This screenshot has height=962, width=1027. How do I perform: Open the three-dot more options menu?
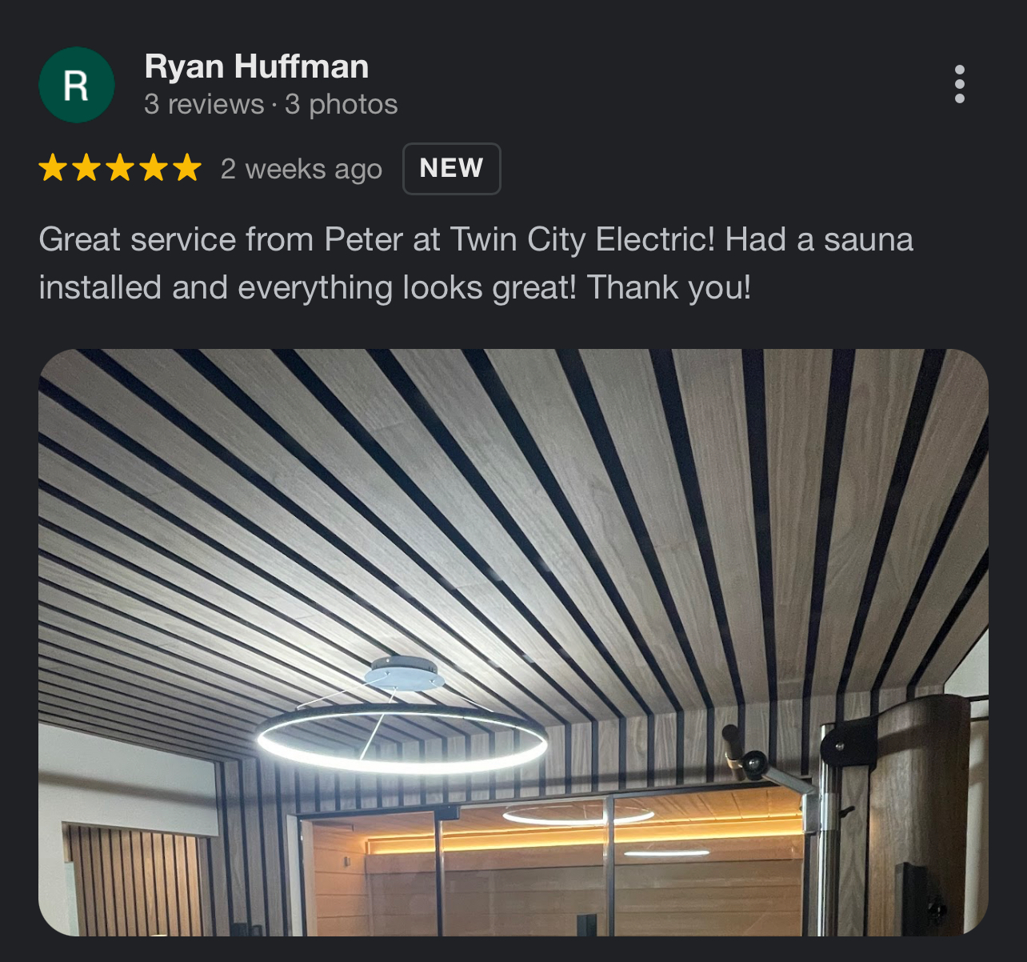[959, 84]
